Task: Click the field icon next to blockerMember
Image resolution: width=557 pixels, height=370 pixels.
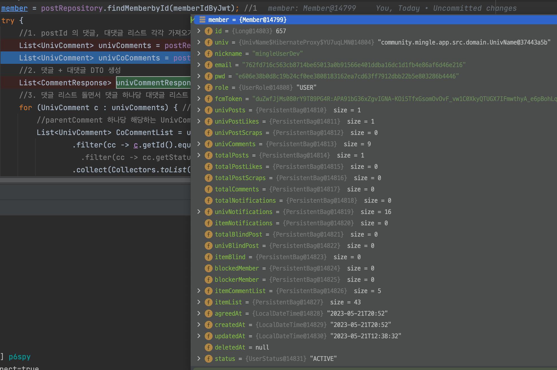Action: click(209, 280)
